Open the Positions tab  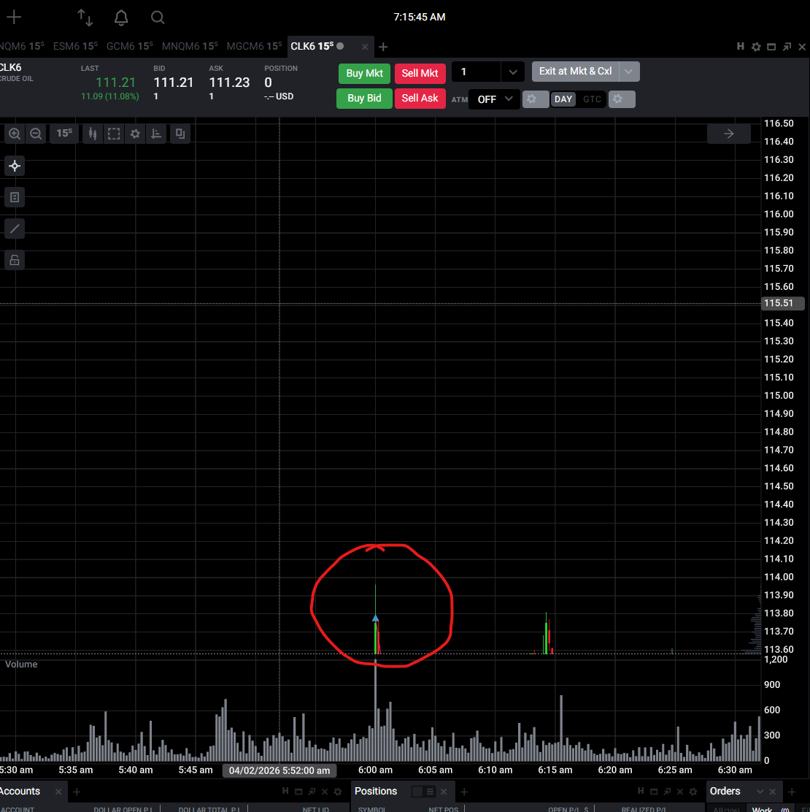coord(376,792)
